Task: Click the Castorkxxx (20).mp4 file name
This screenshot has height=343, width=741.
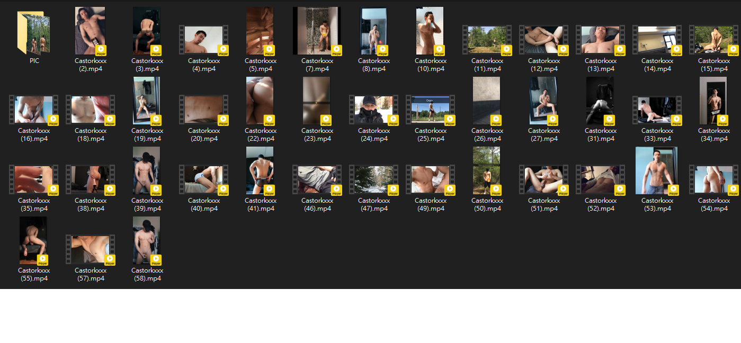Action: pos(204,134)
